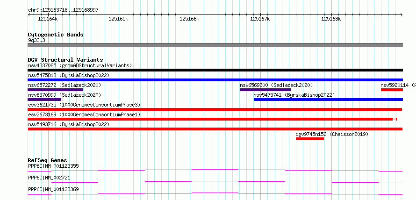This screenshot has height=200, width=416.
Task: Select the 9q33.3 band label
Action: [36, 41]
